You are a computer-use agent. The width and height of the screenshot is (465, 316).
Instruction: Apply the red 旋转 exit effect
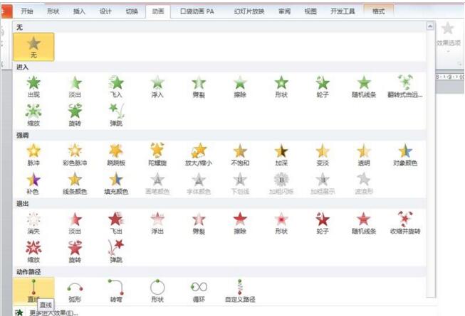(75, 251)
